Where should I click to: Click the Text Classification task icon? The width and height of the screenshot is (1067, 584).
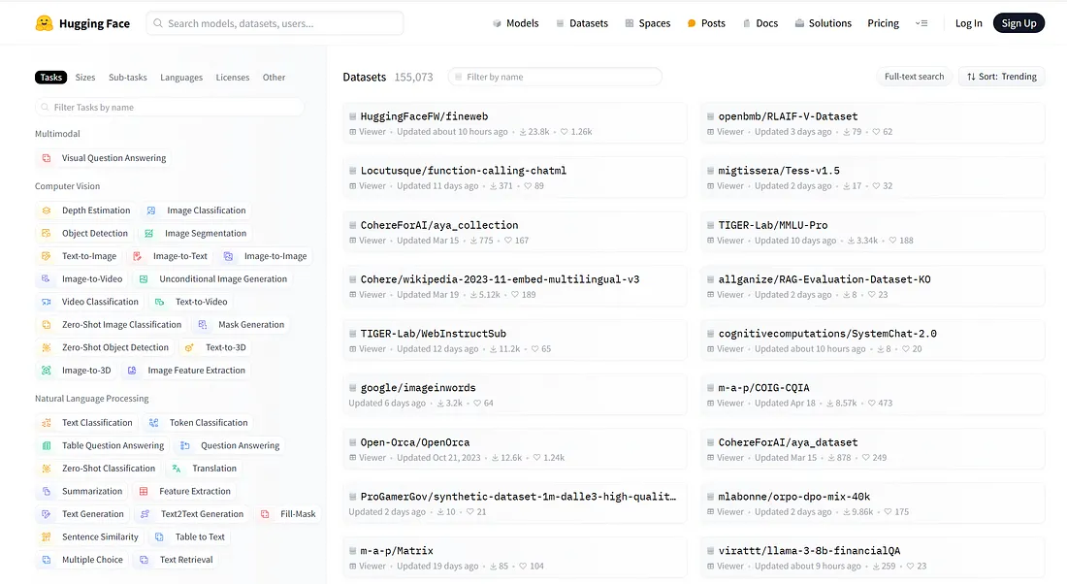click(47, 423)
